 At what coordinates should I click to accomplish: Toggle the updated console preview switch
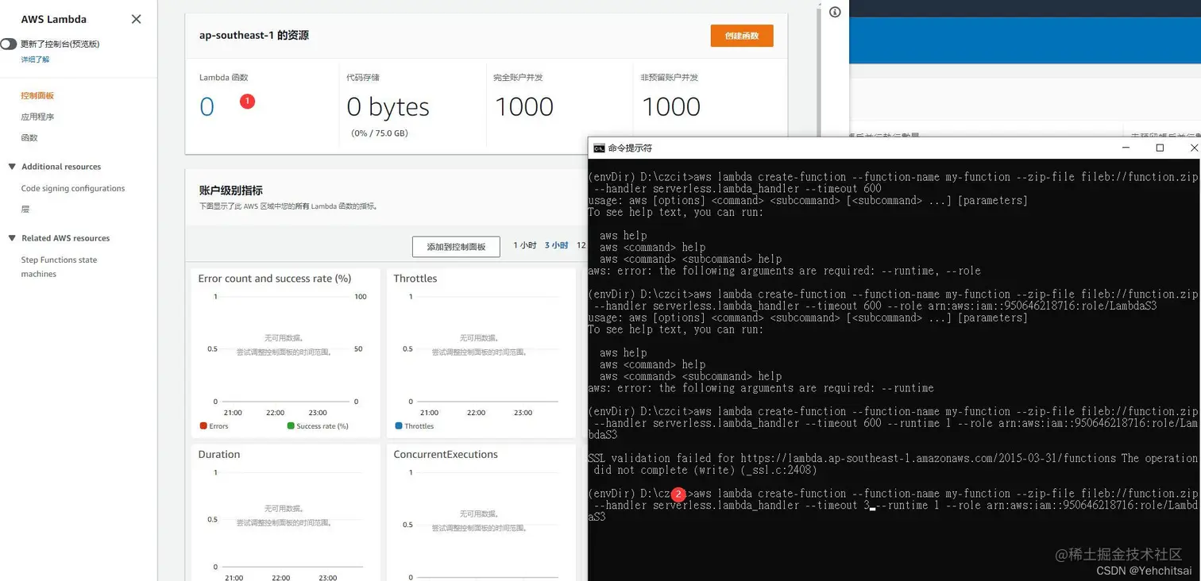pyautogui.click(x=9, y=44)
